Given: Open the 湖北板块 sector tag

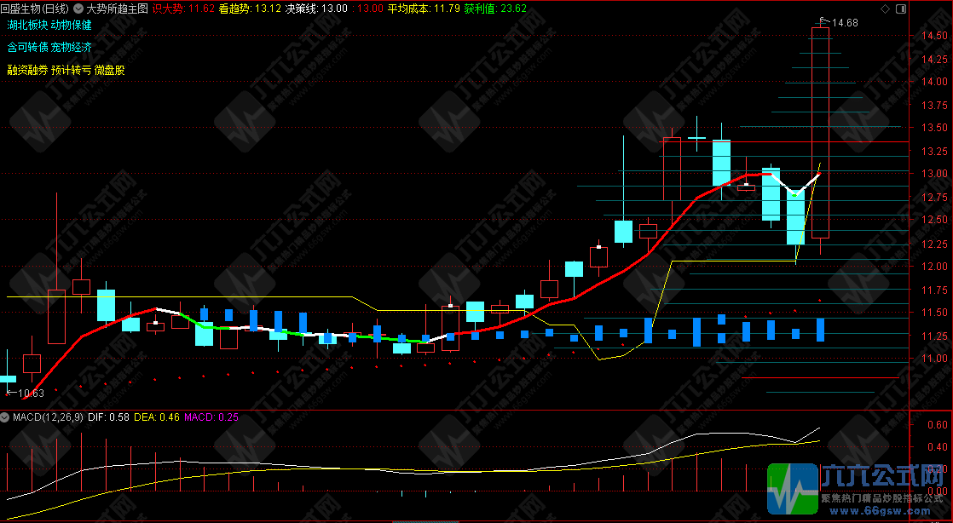Looking at the screenshot, I should [x=26, y=26].
